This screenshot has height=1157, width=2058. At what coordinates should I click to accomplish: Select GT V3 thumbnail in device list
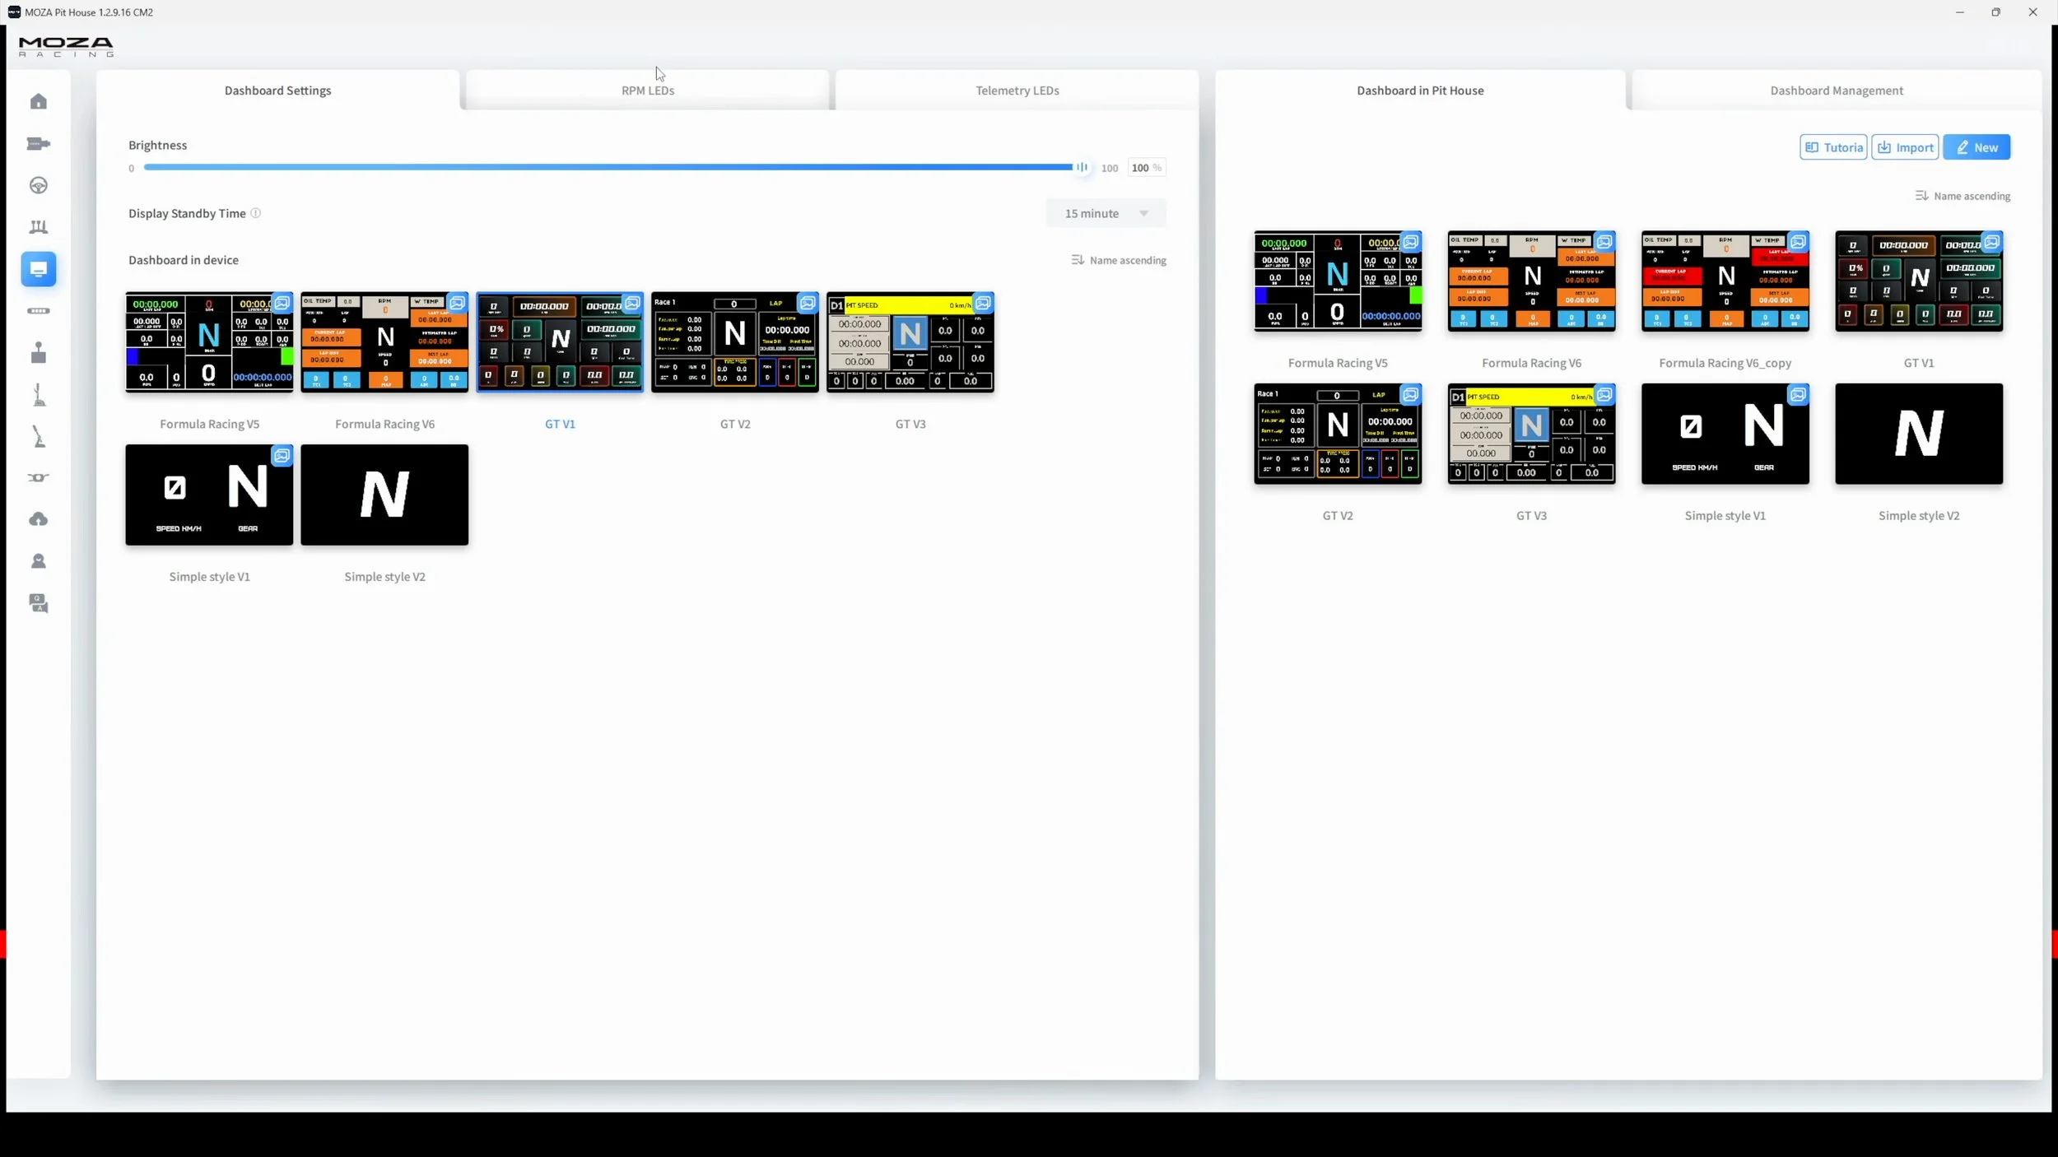coord(910,342)
